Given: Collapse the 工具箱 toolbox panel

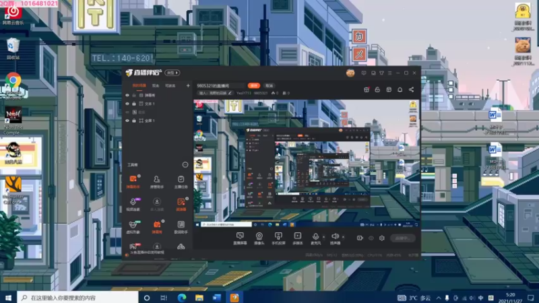Looking at the screenshot, I should click(185, 165).
